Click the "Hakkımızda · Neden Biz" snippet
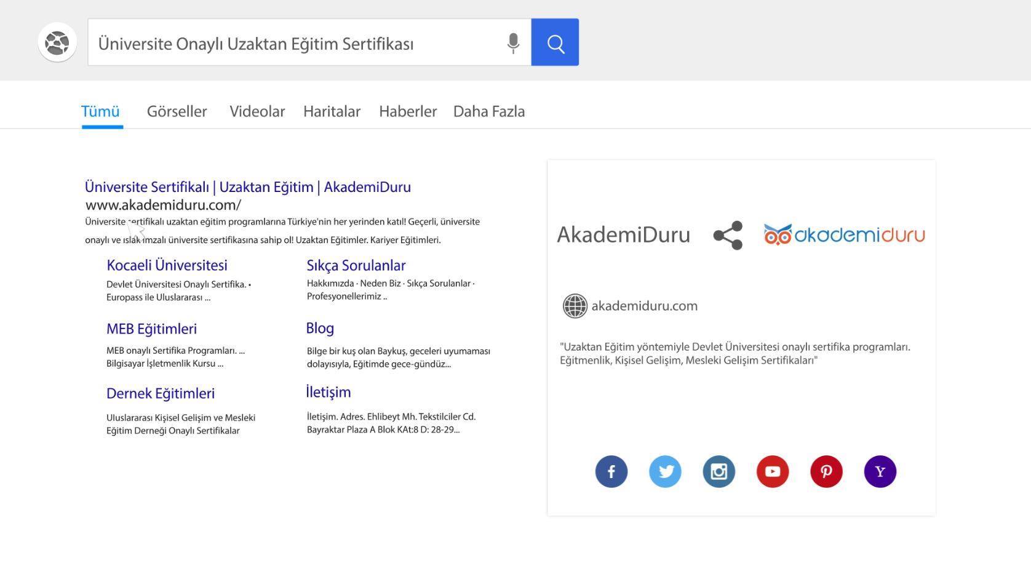This screenshot has width=1031, height=579. tap(391, 290)
